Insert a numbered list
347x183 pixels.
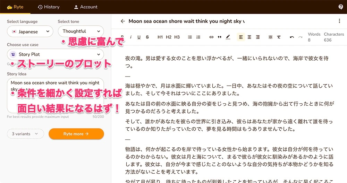pyautogui.click(x=198, y=37)
